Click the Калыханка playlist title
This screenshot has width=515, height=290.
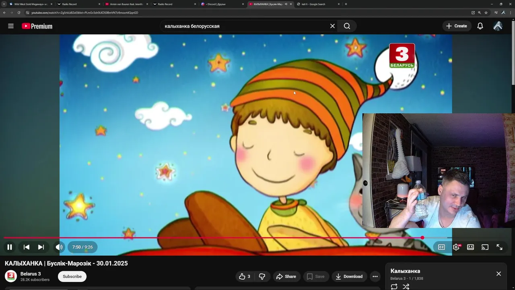click(x=405, y=271)
